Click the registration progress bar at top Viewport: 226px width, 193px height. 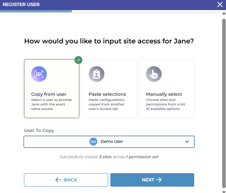[x=36, y=11]
